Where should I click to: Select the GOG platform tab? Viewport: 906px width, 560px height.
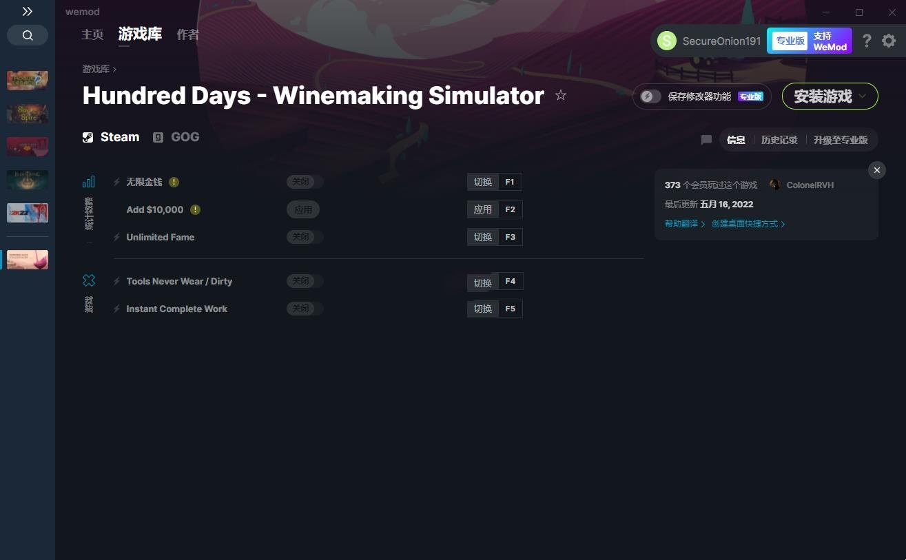[176, 137]
